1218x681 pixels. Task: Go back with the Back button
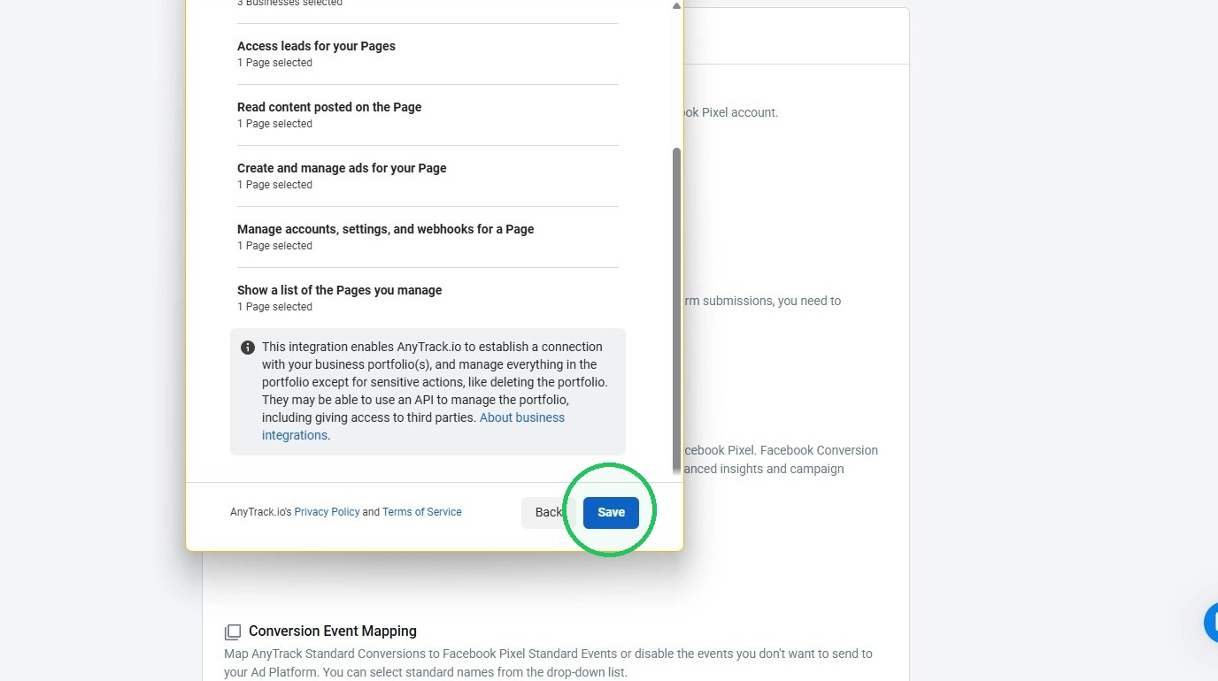549,512
